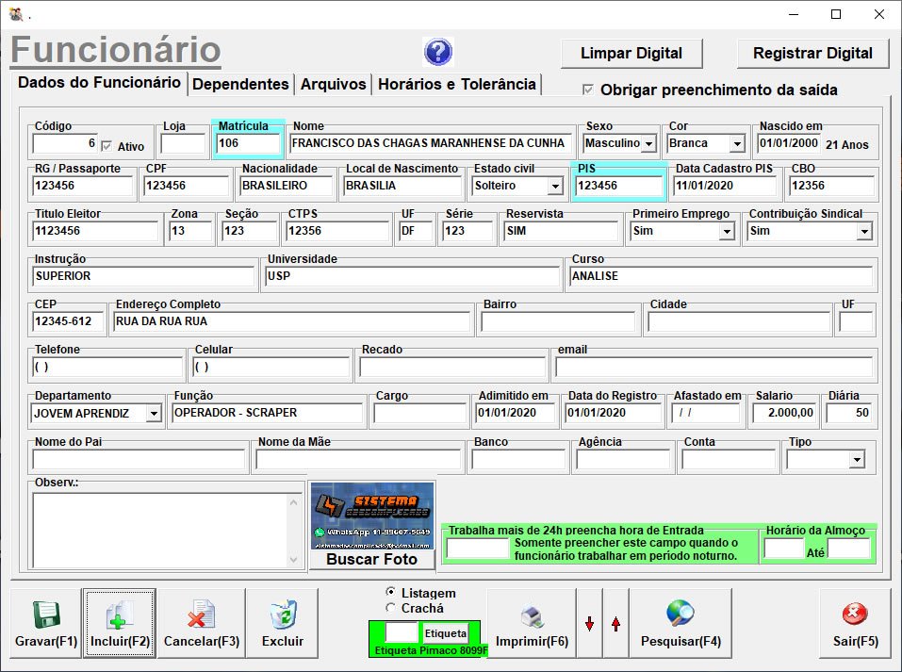Focus the CTPS field
The image size is (902, 672).
337,231
